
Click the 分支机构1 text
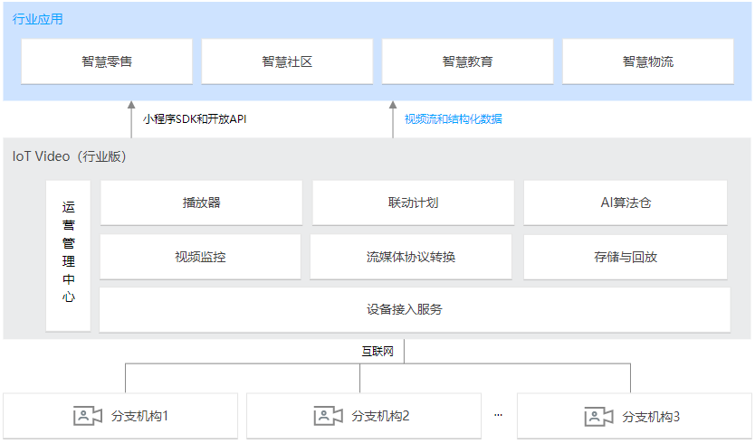pos(139,416)
